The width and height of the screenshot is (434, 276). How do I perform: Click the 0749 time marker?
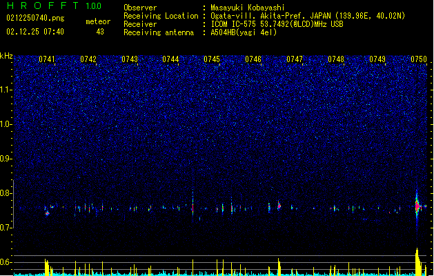[377, 59]
